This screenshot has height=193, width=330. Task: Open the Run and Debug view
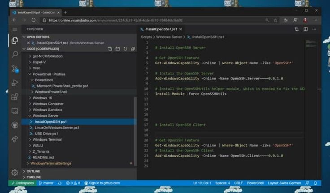(x=14, y=83)
